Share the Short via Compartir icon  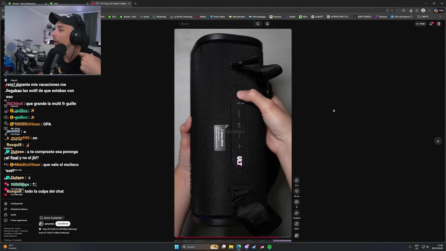tap(297, 213)
